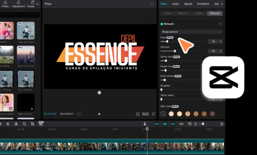Toggle the third teal linkage button in timeline
Image resolution: width=257 pixels, height=155 pixels.
tap(173, 124)
